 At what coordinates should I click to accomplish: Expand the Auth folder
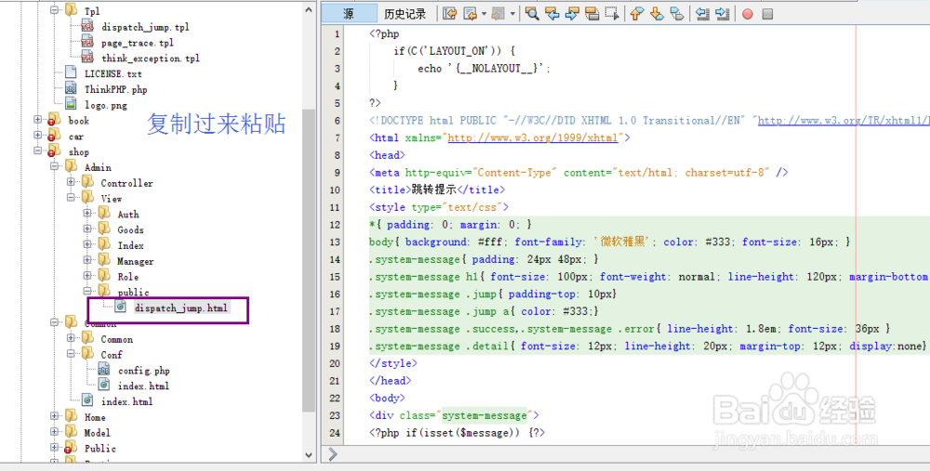(x=87, y=214)
